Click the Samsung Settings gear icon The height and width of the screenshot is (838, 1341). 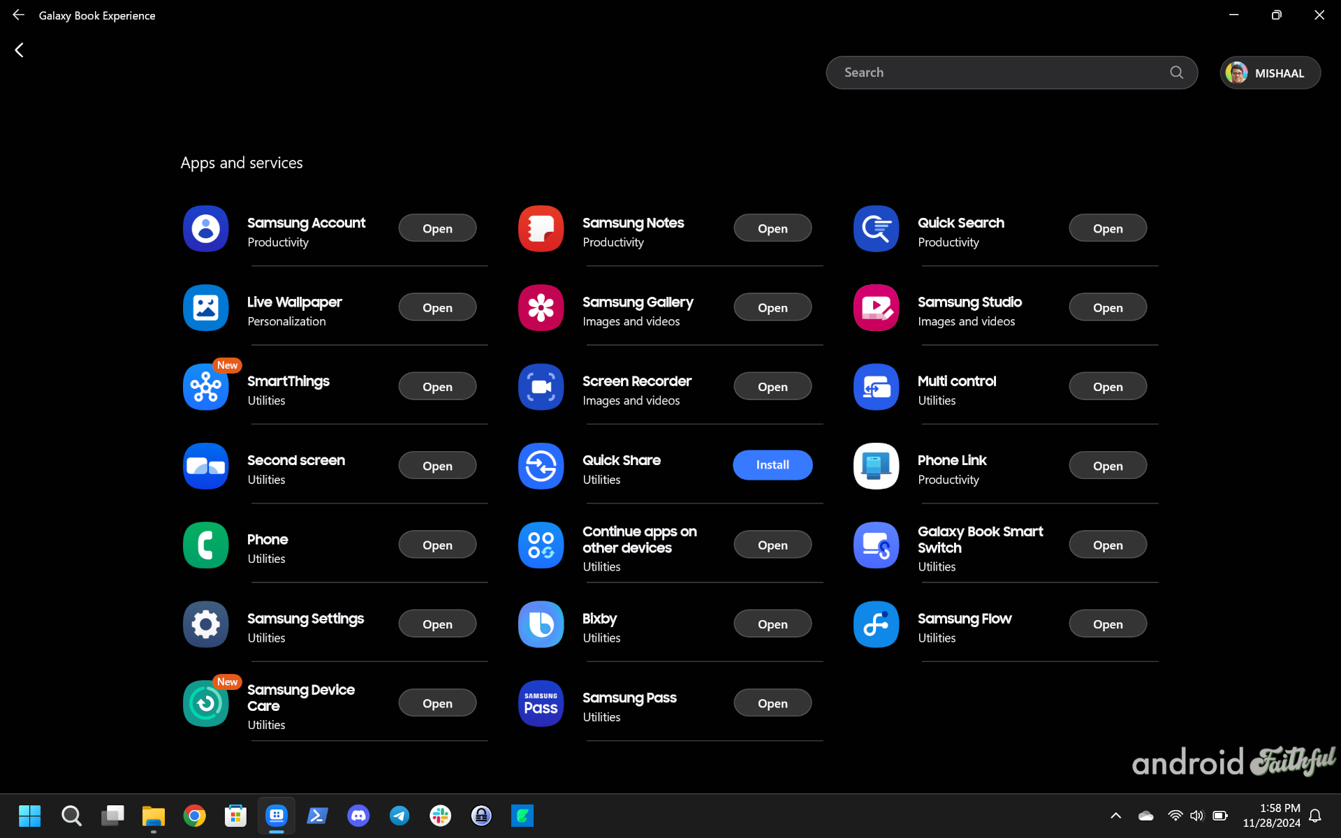(x=205, y=624)
